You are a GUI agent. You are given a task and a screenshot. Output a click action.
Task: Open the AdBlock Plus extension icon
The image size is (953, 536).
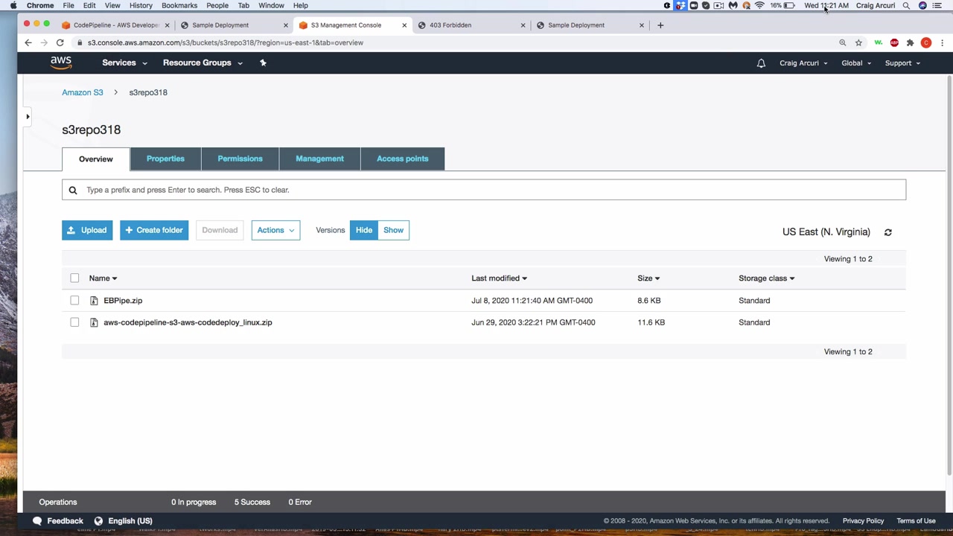(894, 42)
